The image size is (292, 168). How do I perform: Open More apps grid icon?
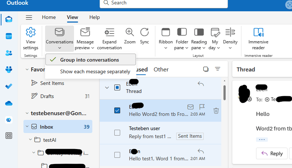9,136
